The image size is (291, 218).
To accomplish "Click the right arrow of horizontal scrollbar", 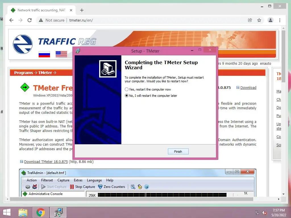I will 278,199.
